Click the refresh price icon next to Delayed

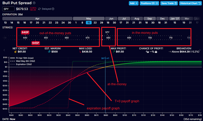coord(39,9)
